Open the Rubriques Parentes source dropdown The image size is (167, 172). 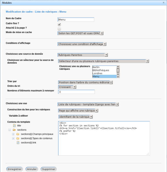pos(83,55)
